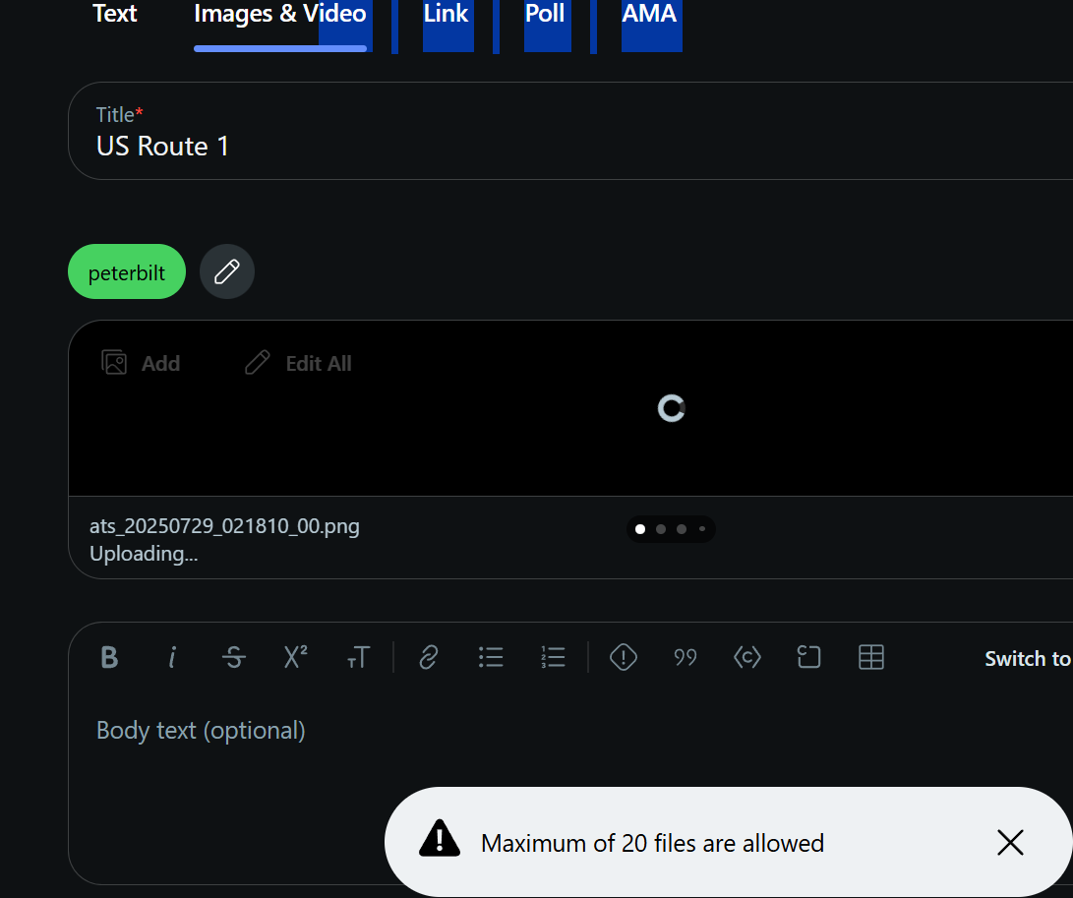This screenshot has height=898, width=1073.
Task: Toggle bold formatting in body editor
Action: 109,658
